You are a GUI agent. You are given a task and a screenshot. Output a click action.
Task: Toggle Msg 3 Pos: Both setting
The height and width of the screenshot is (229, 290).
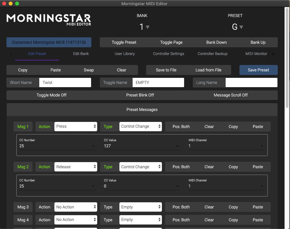point(181,207)
